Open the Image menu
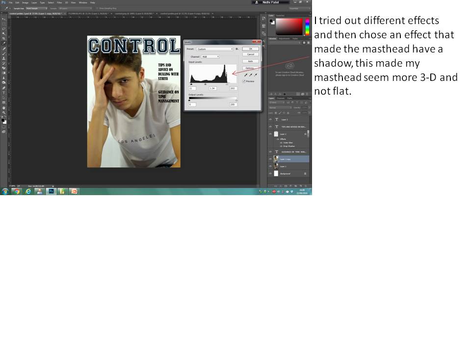The image size is (471, 353). [25, 2]
